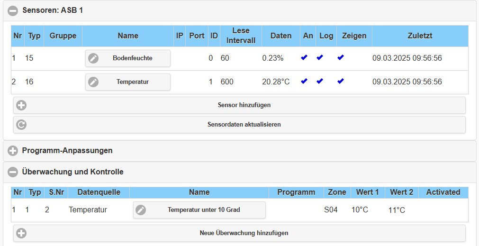Screen dimensions: 479x246
Task: Collapse Sensoren: ASB 1 via minus icon
Action: (13, 11)
